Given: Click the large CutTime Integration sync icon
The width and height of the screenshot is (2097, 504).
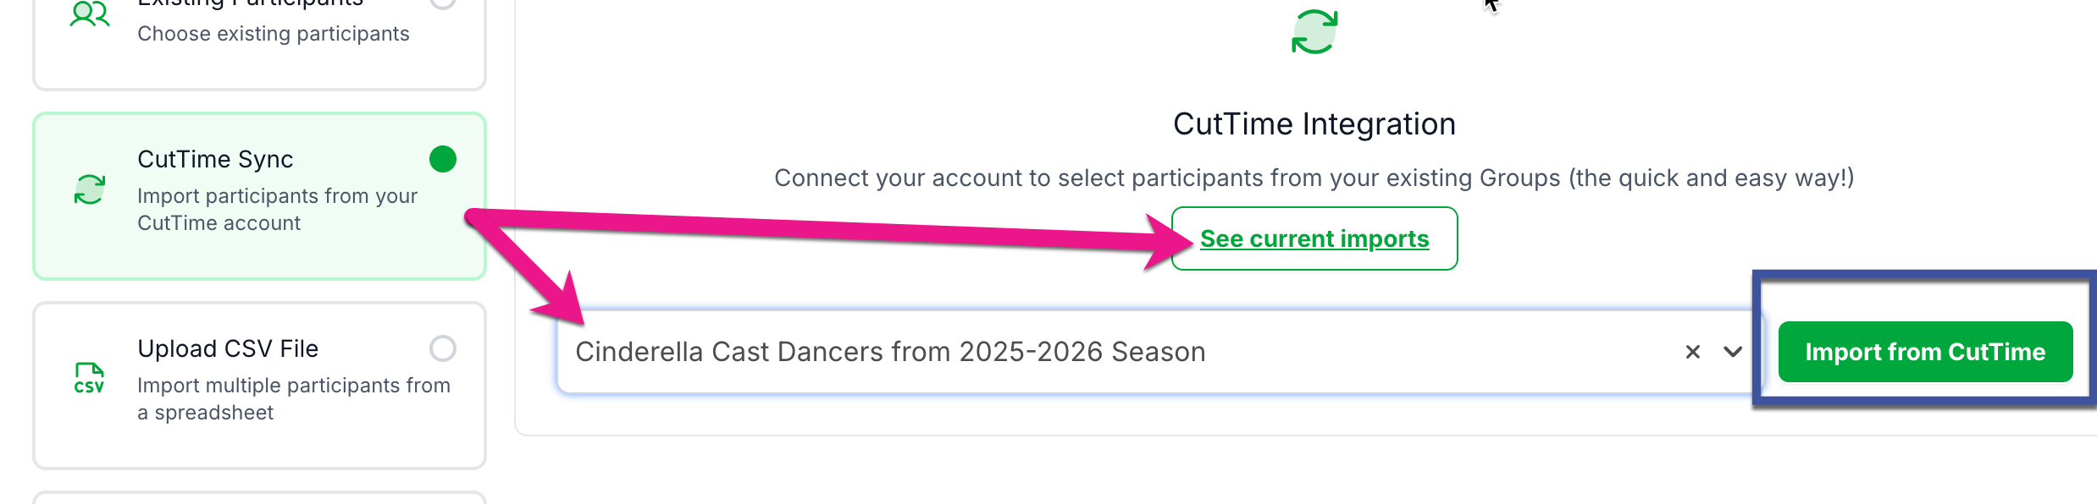Looking at the screenshot, I should pos(1314,32).
